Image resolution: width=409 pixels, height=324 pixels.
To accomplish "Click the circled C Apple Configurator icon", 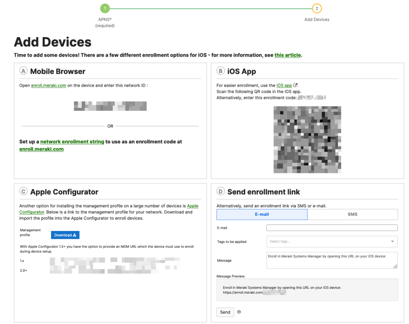I will (24, 192).
